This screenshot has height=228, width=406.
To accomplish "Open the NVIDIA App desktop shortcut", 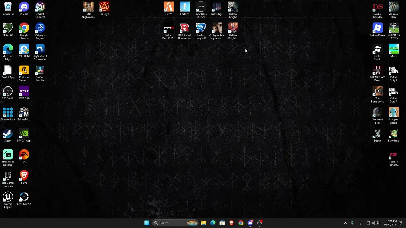I will pos(24,136).
